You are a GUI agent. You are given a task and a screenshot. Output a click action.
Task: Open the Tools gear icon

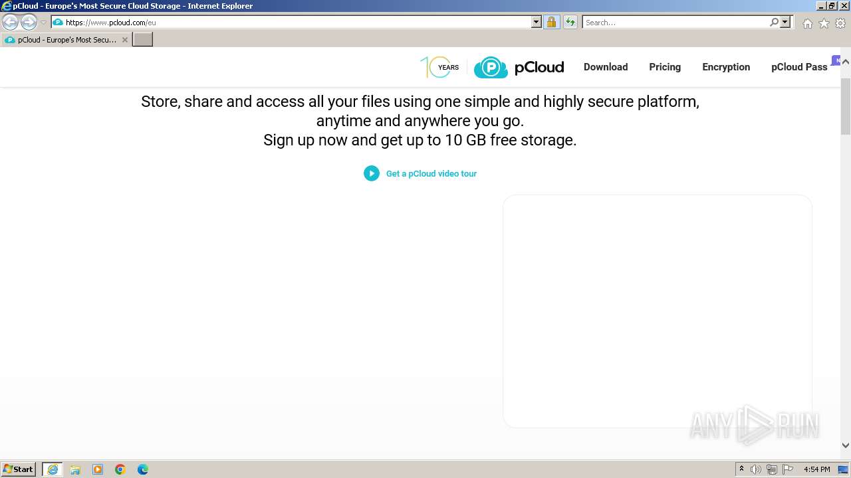click(840, 23)
